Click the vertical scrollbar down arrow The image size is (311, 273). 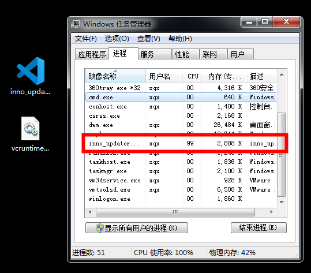coord(282,203)
